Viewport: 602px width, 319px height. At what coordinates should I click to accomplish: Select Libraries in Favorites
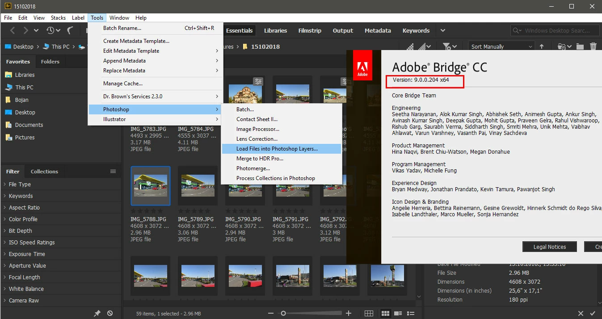pyautogui.click(x=25, y=75)
